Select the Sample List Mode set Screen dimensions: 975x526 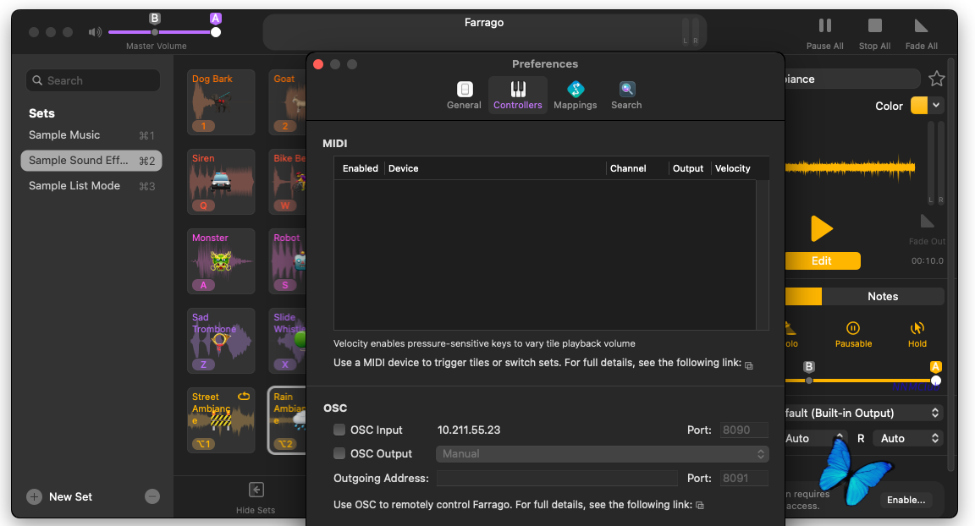pos(91,186)
